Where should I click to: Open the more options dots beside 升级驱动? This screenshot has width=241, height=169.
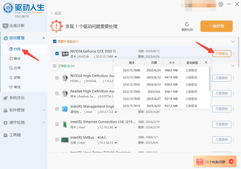click(234, 54)
